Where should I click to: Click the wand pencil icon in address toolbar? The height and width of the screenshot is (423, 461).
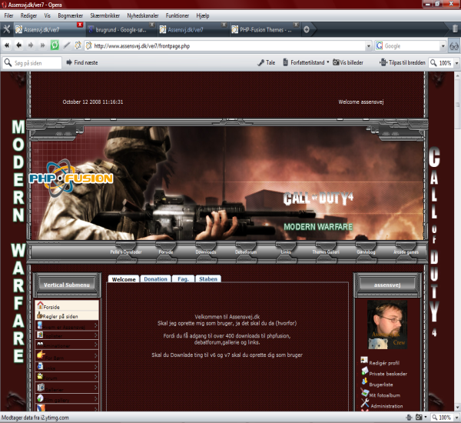point(67,45)
